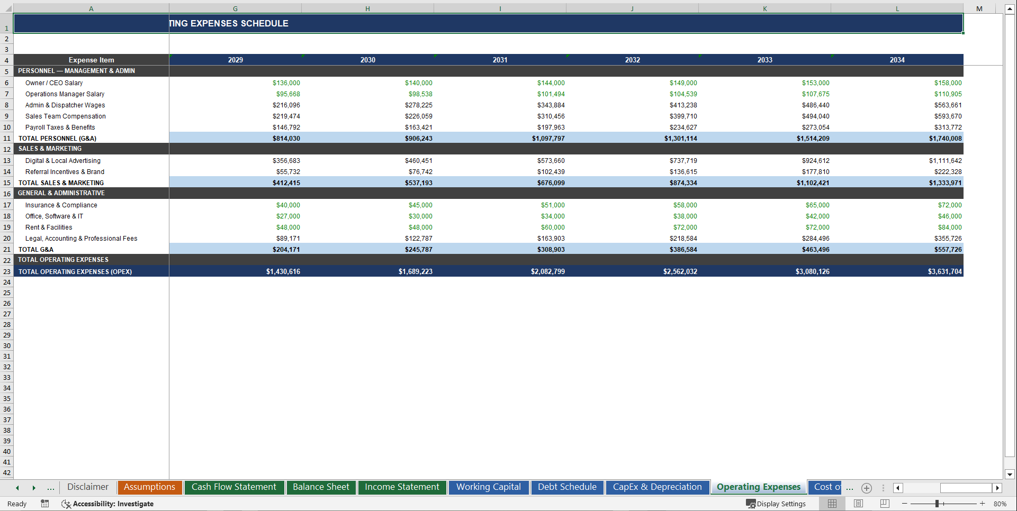Click the Zoom In plus icon

pyautogui.click(x=983, y=504)
